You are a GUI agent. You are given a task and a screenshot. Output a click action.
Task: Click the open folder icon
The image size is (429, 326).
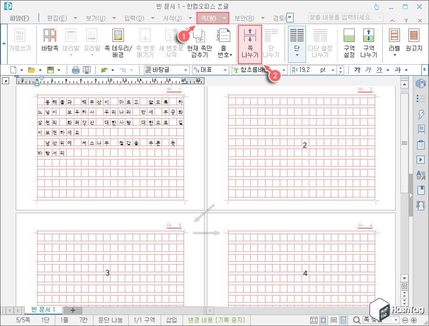coord(32,70)
